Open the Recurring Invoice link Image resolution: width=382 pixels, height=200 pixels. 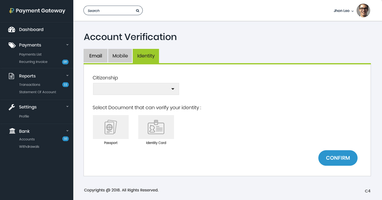33,62
